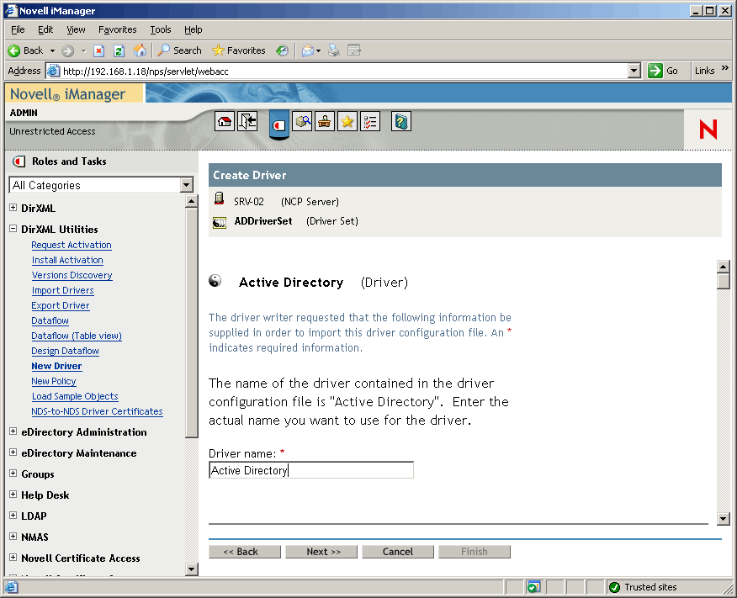Open the All Categories dropdown
This screenshot has height=598, width=737.
coord(187,185)
